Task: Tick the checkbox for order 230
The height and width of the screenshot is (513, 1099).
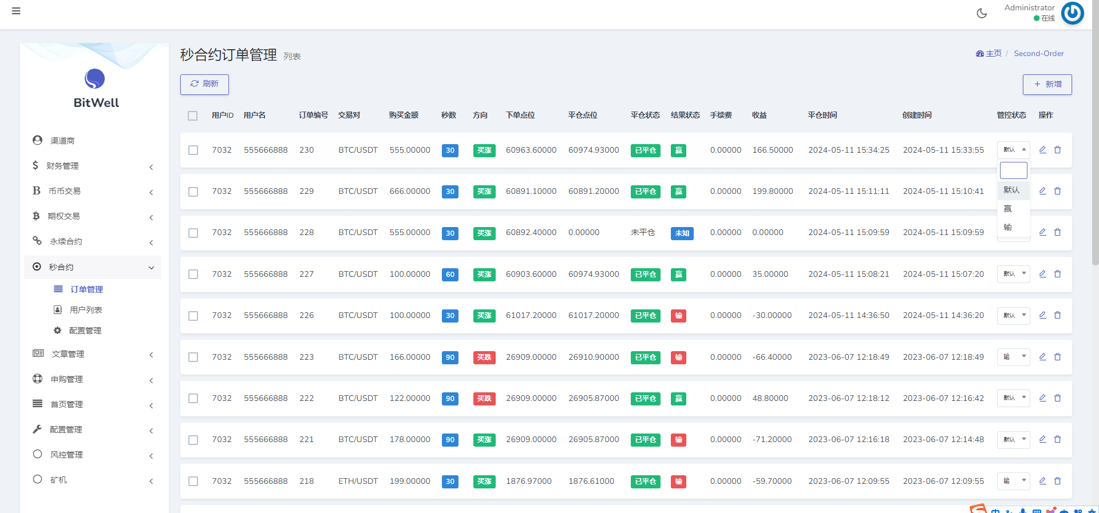Action: click(x=193, y=150)
